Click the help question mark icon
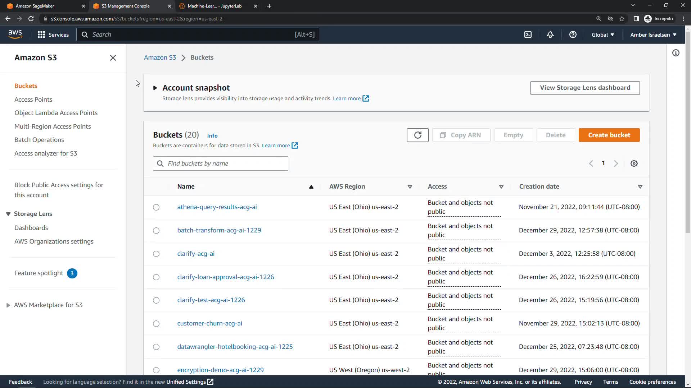The height and width of the screenshot is (388, 691). point(573,34)
